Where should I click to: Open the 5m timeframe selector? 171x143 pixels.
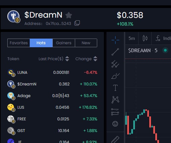(x=132, y=38)
